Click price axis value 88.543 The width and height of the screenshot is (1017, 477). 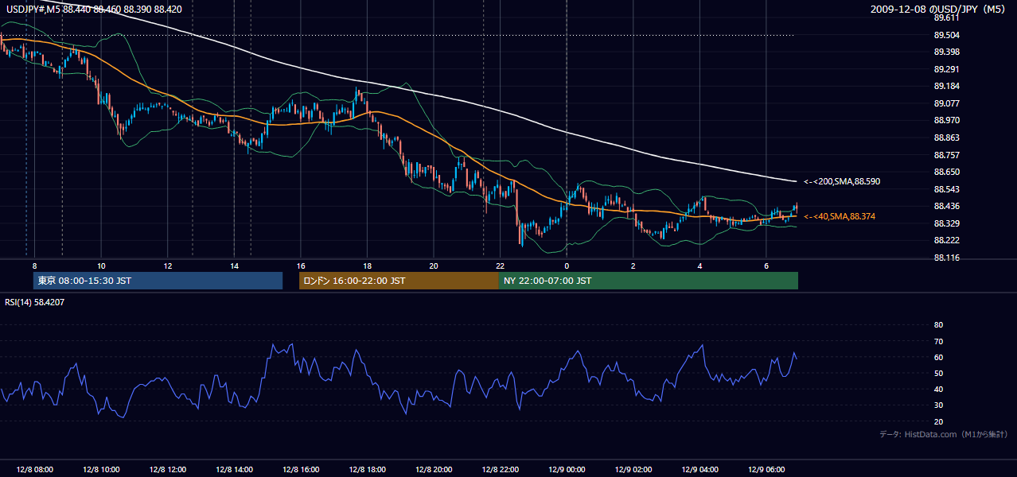click(945, 189)
